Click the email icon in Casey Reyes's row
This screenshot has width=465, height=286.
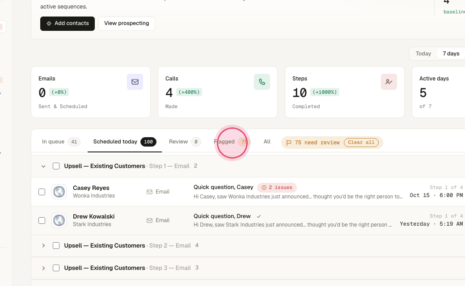(x=149, y=192)
